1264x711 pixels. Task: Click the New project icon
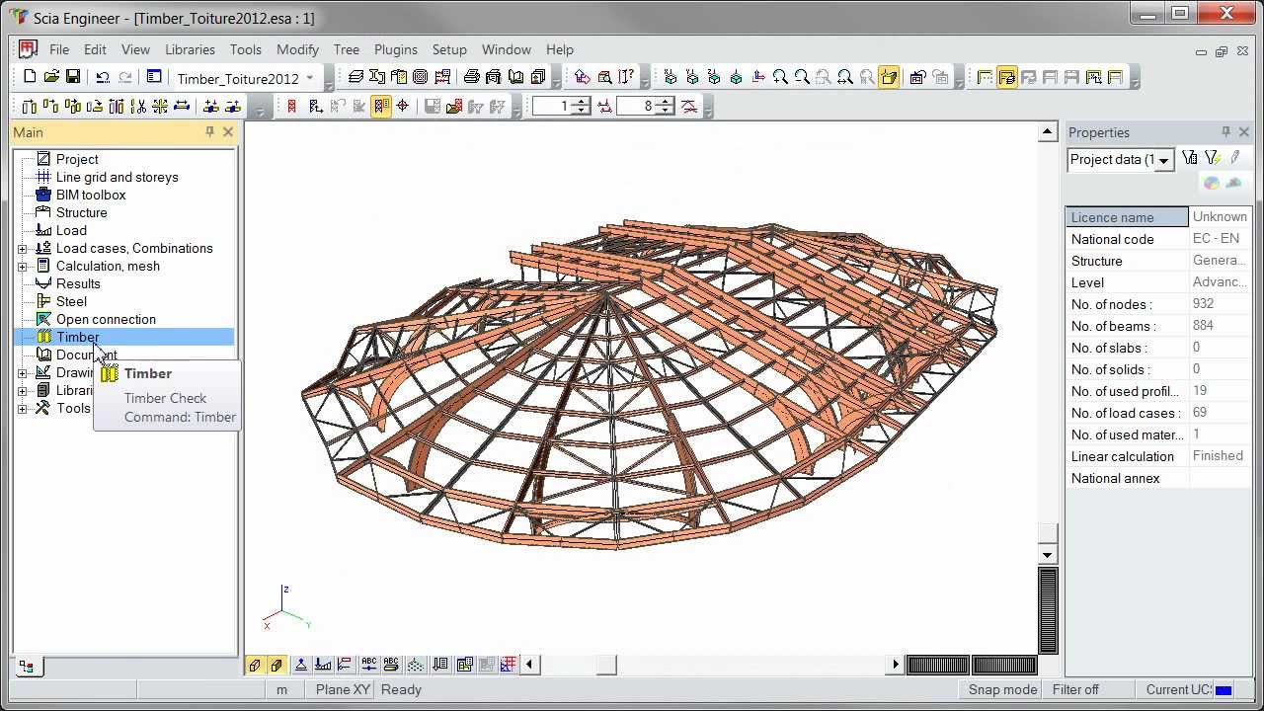(x=30, y=77)
